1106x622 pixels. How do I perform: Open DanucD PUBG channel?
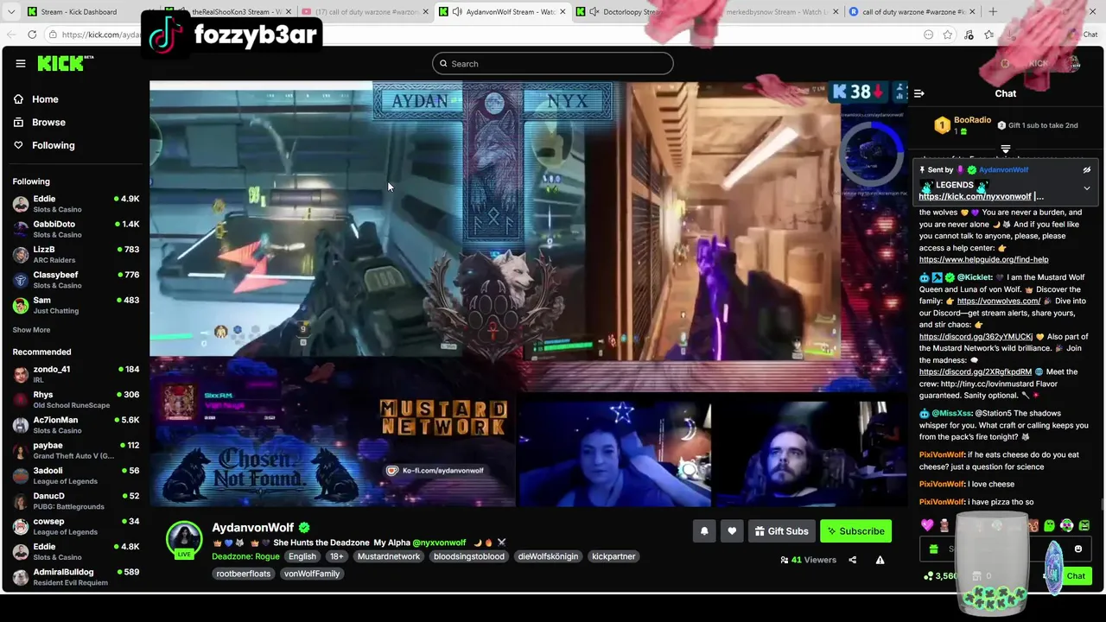[x=75, y=501]
